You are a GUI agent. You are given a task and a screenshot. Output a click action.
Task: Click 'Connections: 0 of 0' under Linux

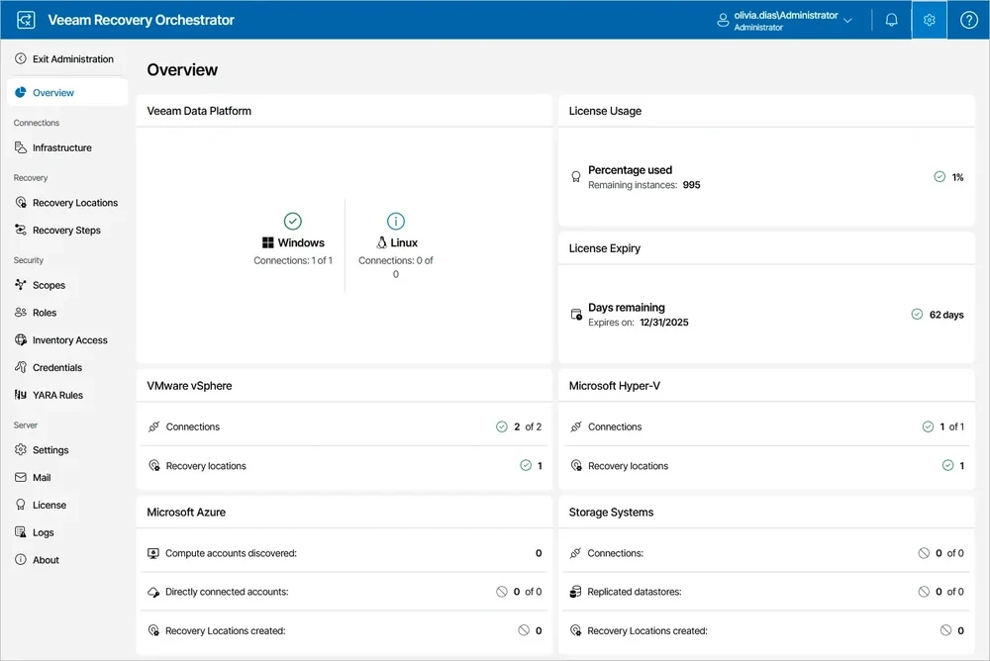pyautogui.click(x=396, y=267)
